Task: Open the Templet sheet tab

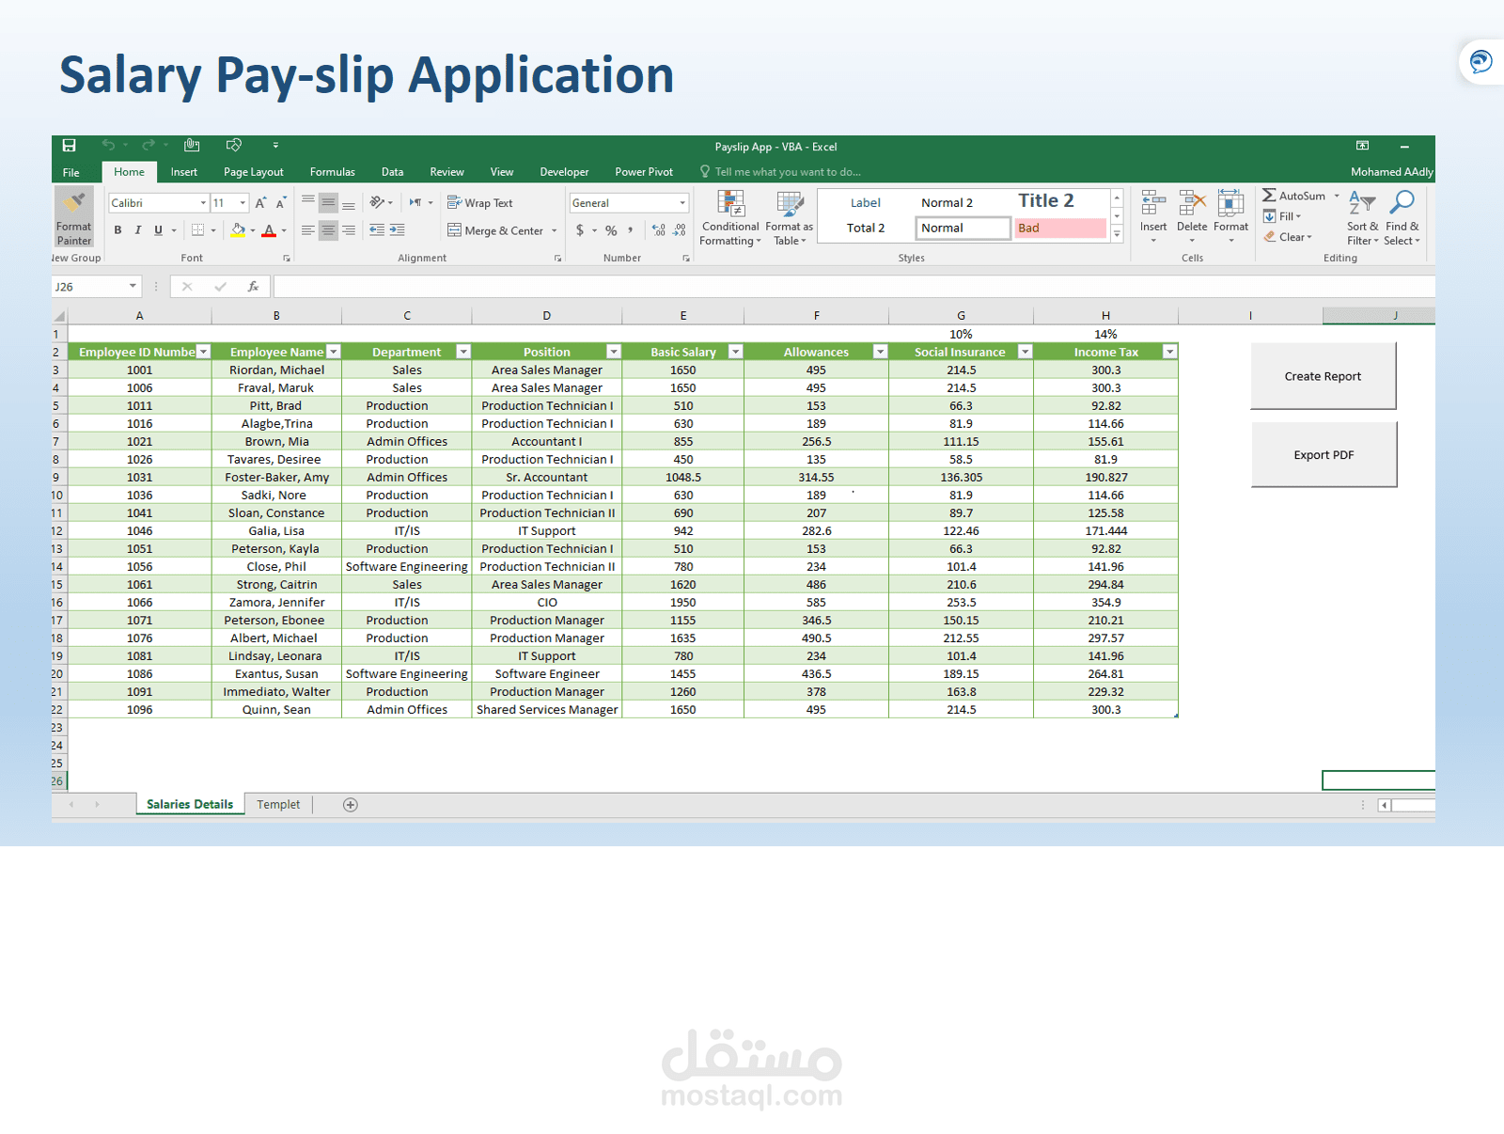Action: click(278, 804)
